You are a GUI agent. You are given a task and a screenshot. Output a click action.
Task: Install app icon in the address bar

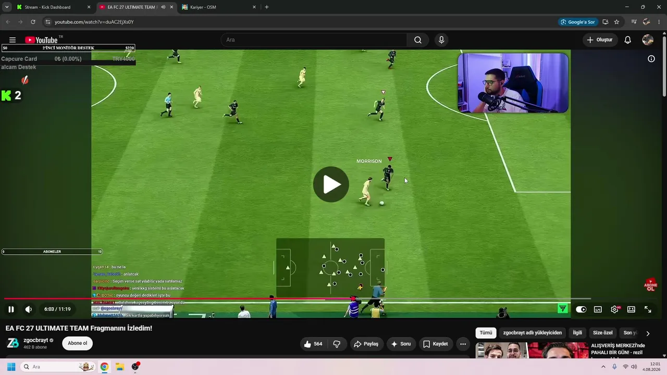click(606, 22)
